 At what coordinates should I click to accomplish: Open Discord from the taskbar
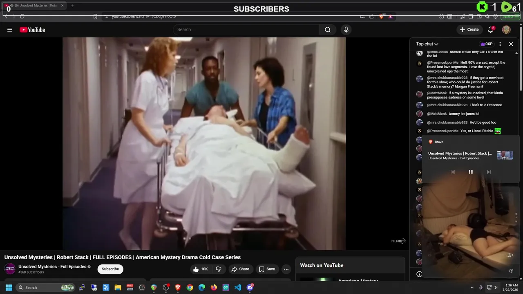click(x=250, y=287)
